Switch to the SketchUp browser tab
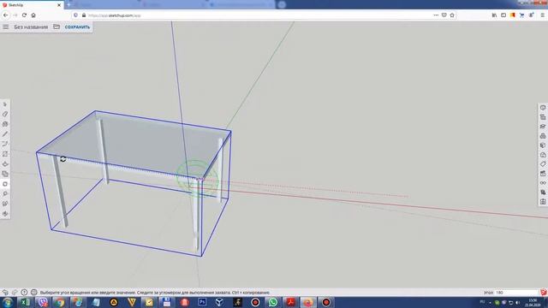548x308 pixels. (x=33, y=5)
